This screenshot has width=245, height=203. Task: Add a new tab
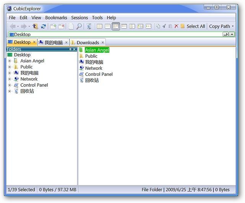tap(53, 26)
